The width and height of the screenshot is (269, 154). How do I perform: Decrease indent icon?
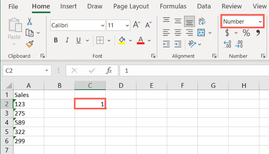point(166,44)
